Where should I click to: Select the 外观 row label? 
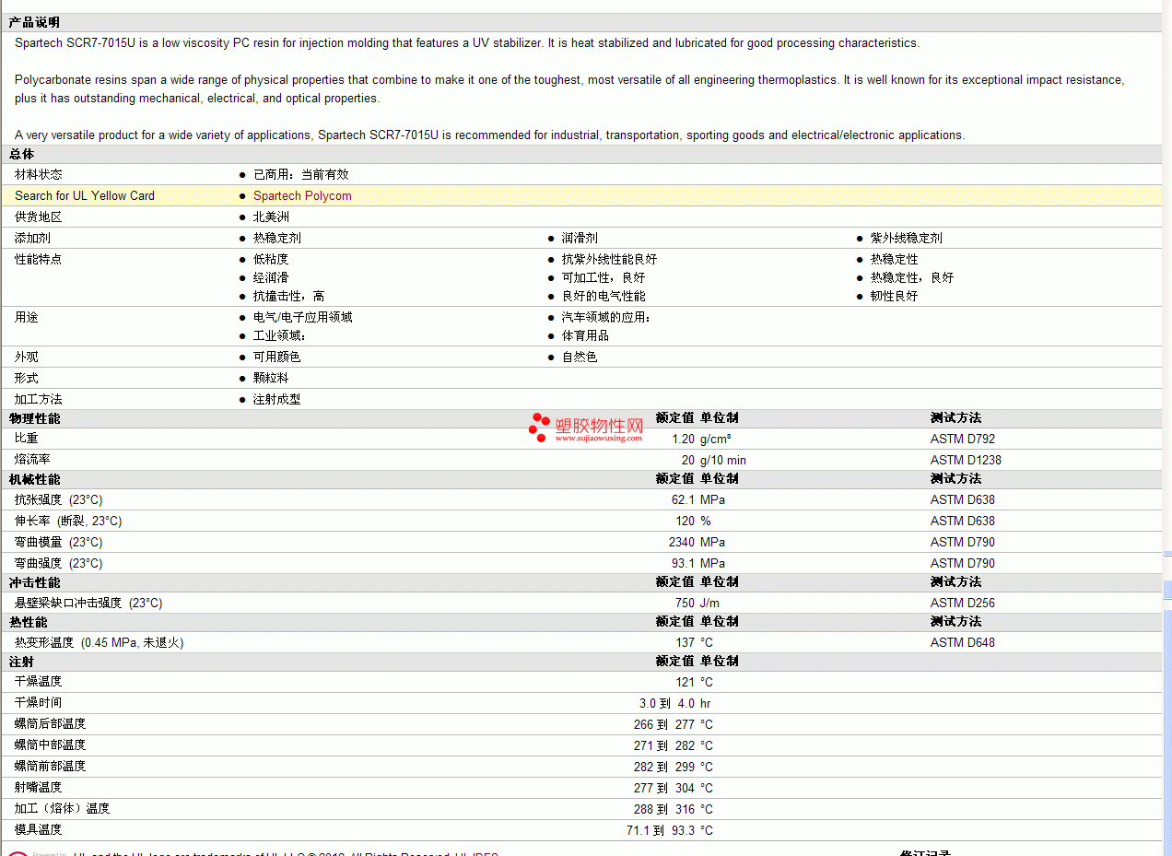[27, 357]
